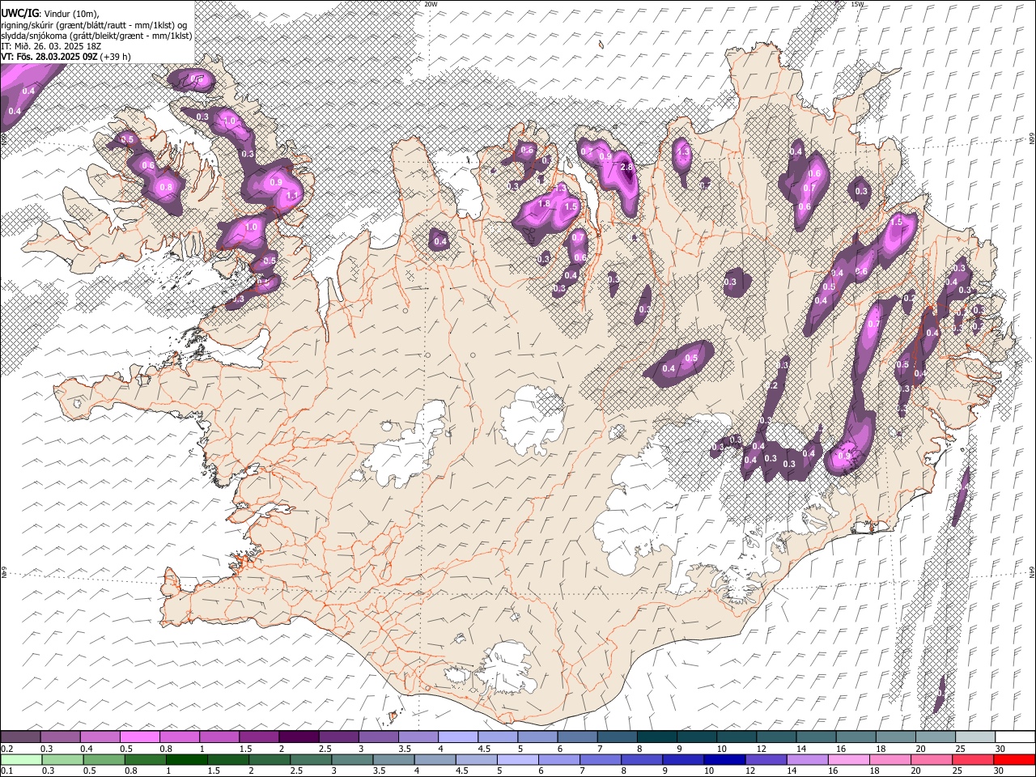Click the 'VT: Fös. 28.03.2025 09Z (+39 h)' line
Image resolution: width=1036 pixels, height=777 pixels.
66,57
